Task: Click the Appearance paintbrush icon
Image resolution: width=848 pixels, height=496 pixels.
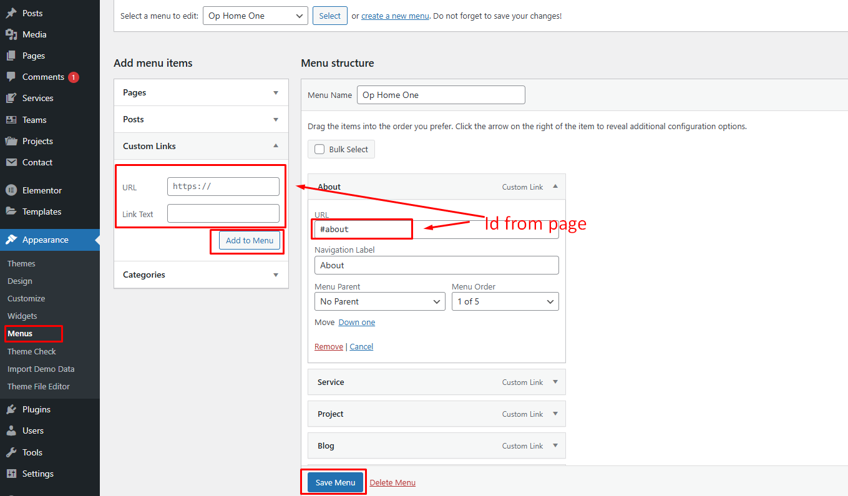Action: [x=11, y=240]
